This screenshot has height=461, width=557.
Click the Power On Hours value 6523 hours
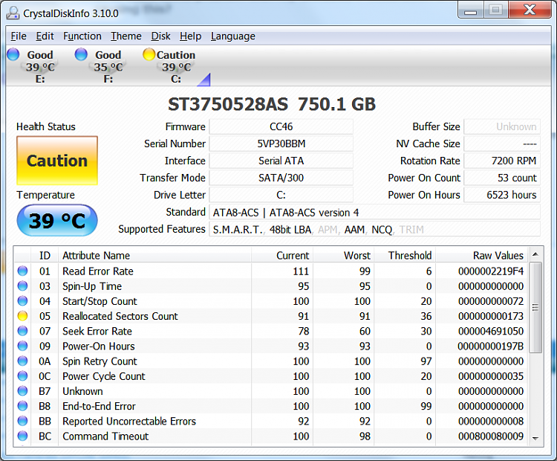502,195
